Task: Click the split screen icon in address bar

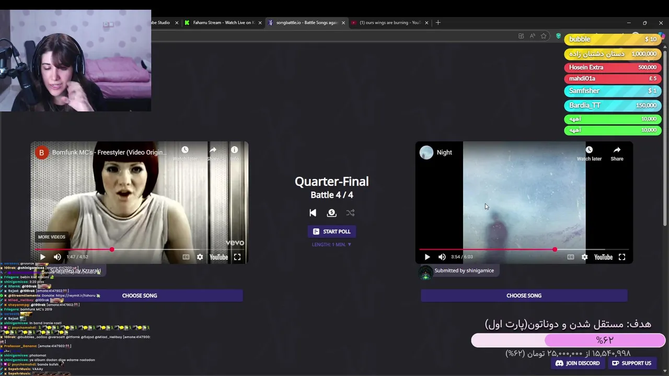Action: (x=521, y=36)
